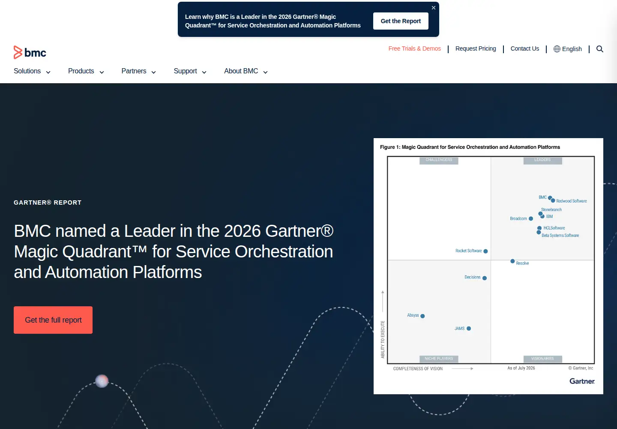Screen dimensions: 617x429
Task: Select the English language option
Action: pos(572,49)
